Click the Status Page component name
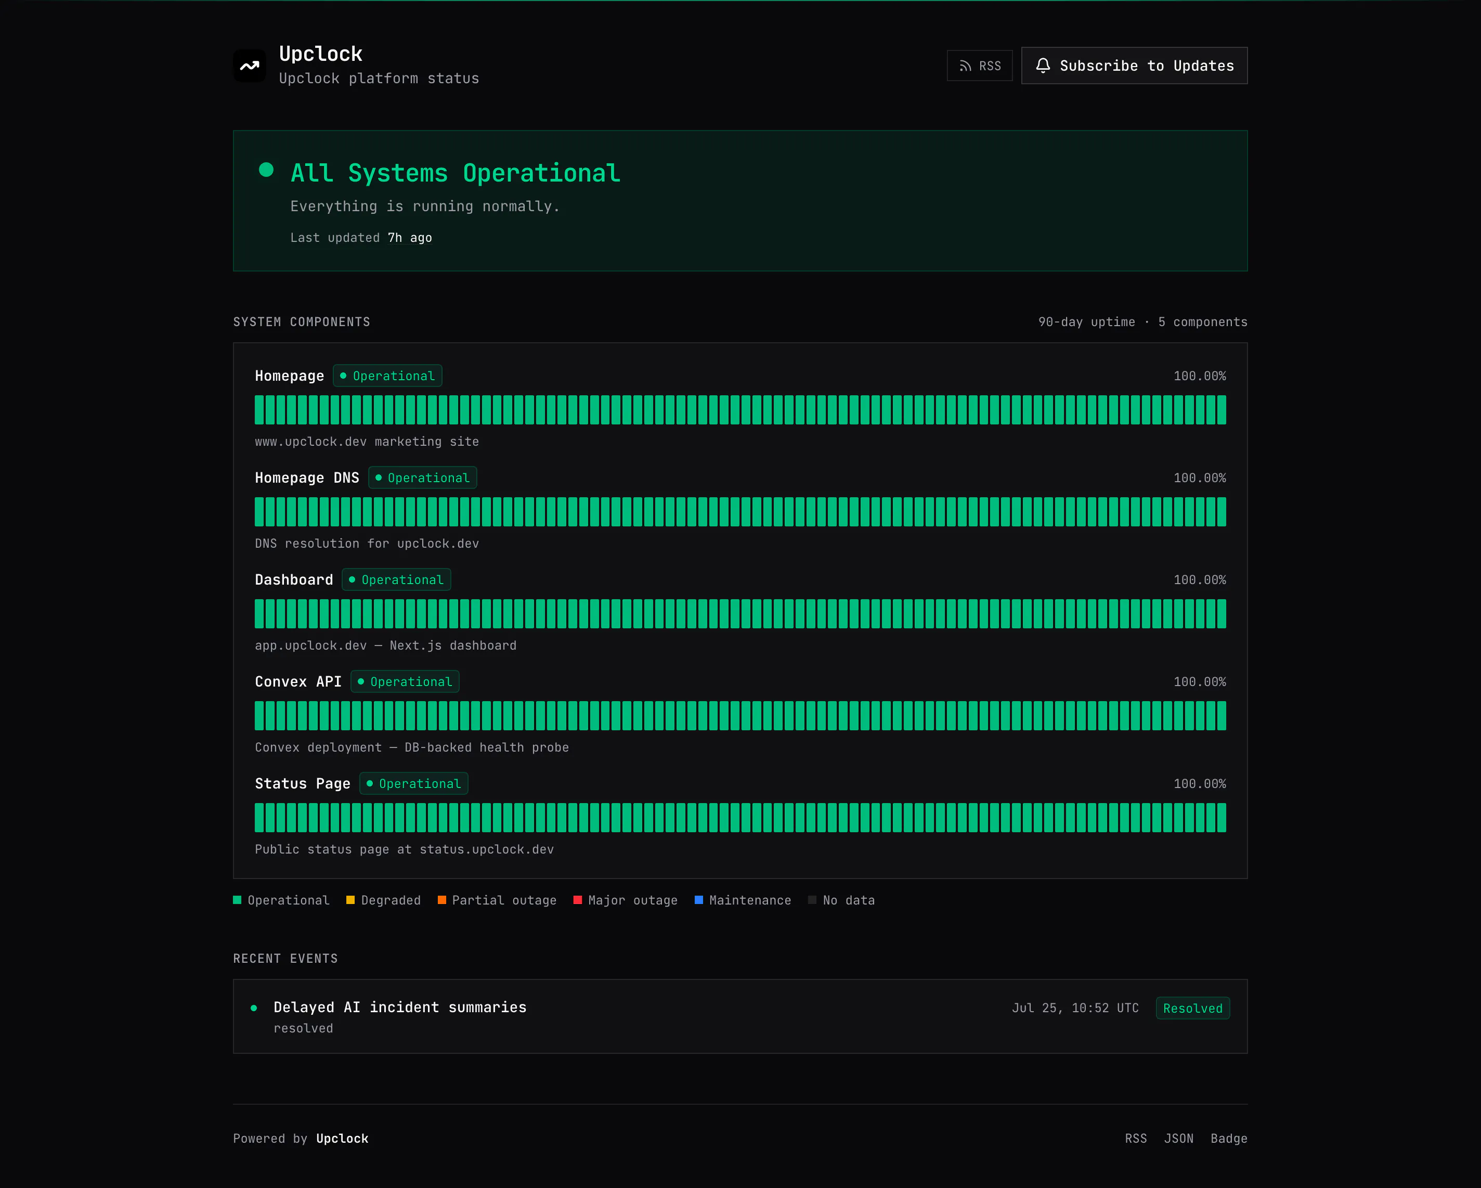The image size is (1481, 1188). [302, 783]
